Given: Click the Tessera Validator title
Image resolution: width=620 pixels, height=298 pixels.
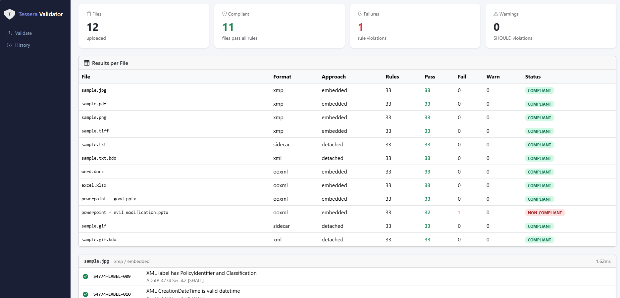Looking at the screenshot, I should (x=41, y=14).
